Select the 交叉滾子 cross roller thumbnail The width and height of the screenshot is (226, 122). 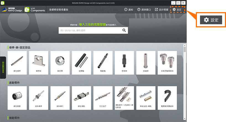point(103,98)
